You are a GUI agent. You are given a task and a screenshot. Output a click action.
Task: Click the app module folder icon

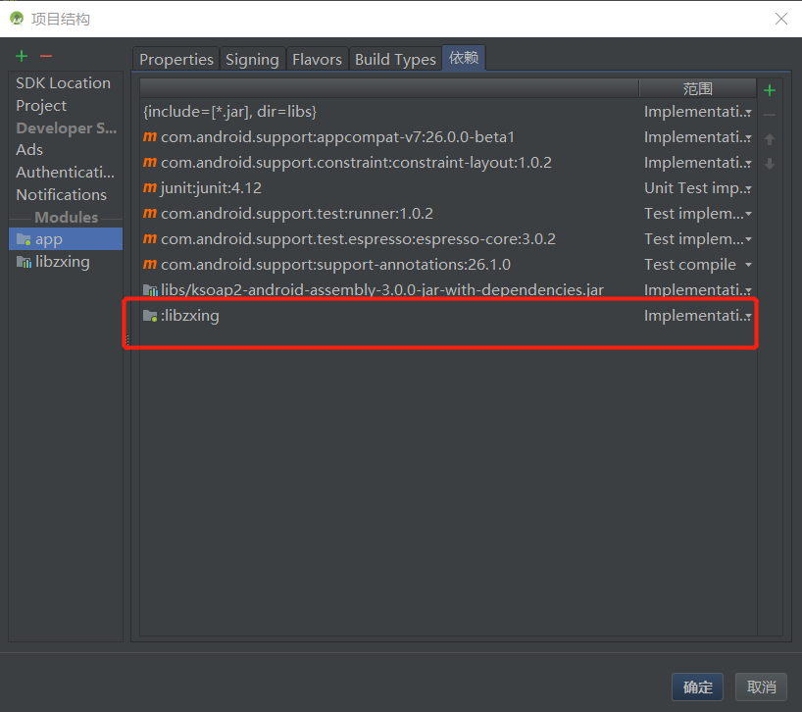coord(24,239)
